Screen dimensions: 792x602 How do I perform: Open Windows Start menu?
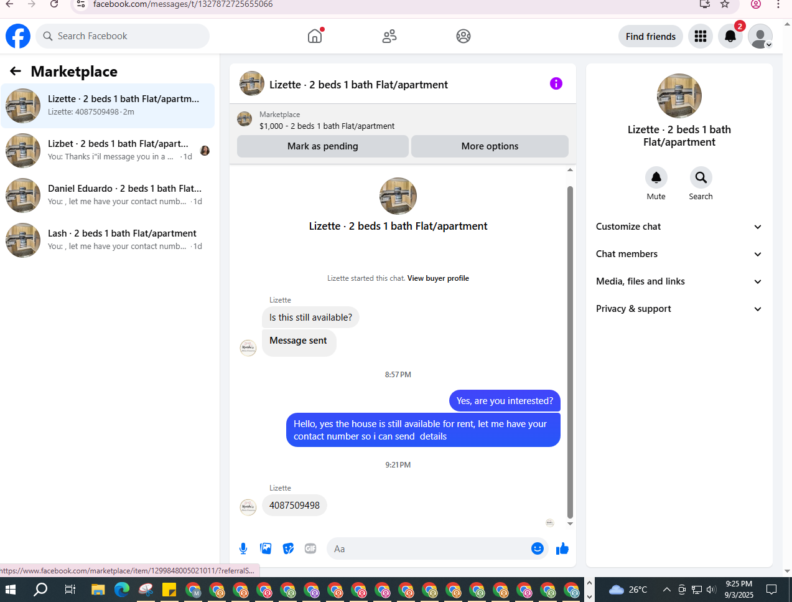11,590
